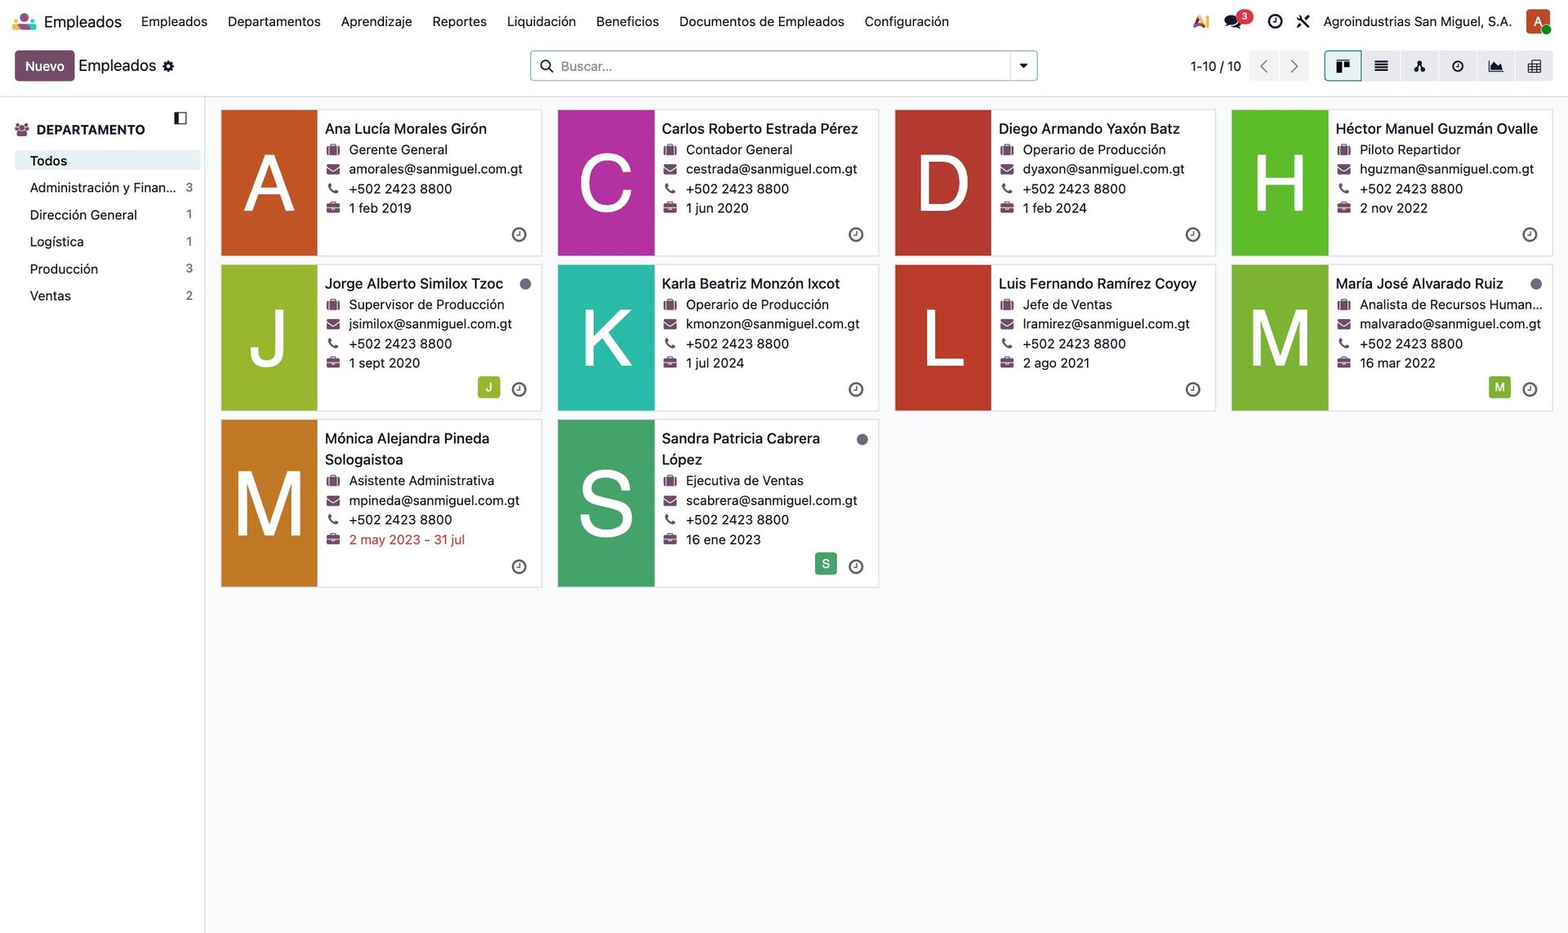Open activity clock on María José Alvarado card
1568x933 pixels.
click(x=1530, y=389)
